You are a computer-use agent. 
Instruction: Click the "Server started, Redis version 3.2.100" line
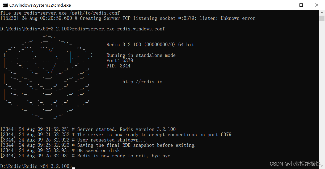tap(88, 129)
